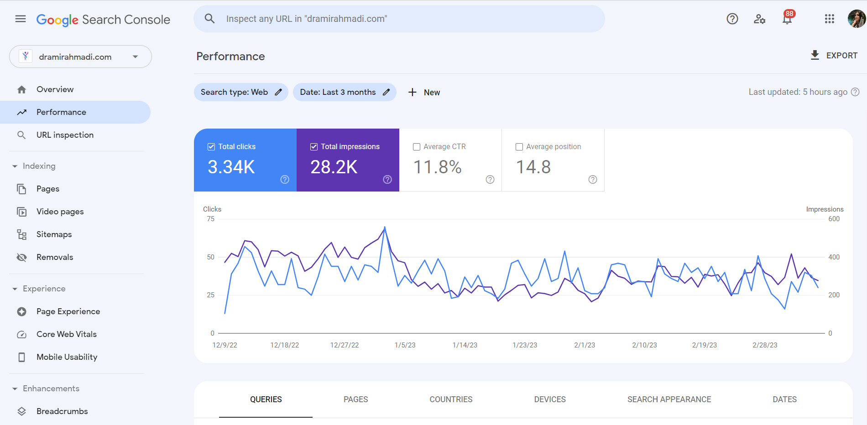Screen dimensions: 867x425
Task: Click the Mobile Usability phone icon
Action: pos(21,357)
